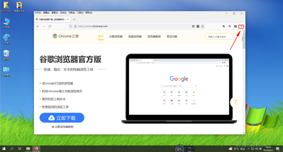Viewport: 283px width, 152px height.
Task: Open a new tab with plus button
Action: [x=74, y=19]
